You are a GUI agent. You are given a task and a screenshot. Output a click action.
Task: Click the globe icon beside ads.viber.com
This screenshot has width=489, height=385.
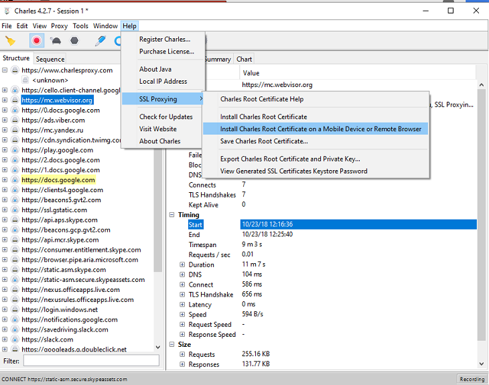tap(15, 120)
